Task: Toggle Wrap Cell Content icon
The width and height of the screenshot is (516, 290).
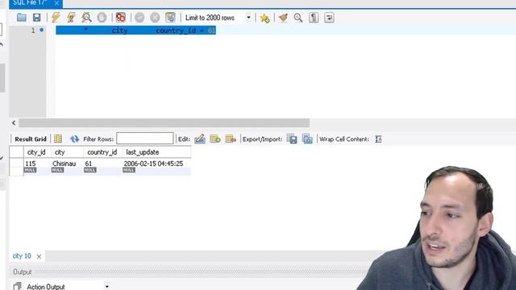Action: (378, 139)
